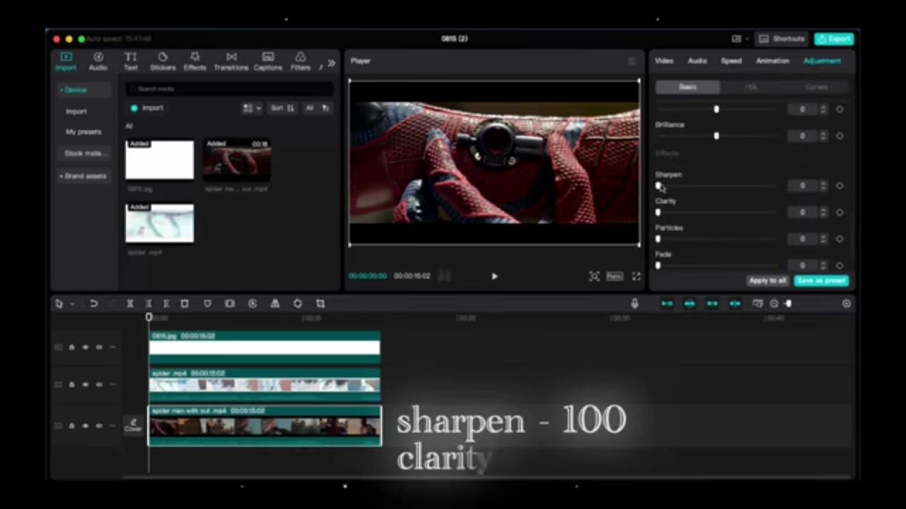906x509 pixels.
Task: Open the Player panel menu
Action: pos(631,61)
